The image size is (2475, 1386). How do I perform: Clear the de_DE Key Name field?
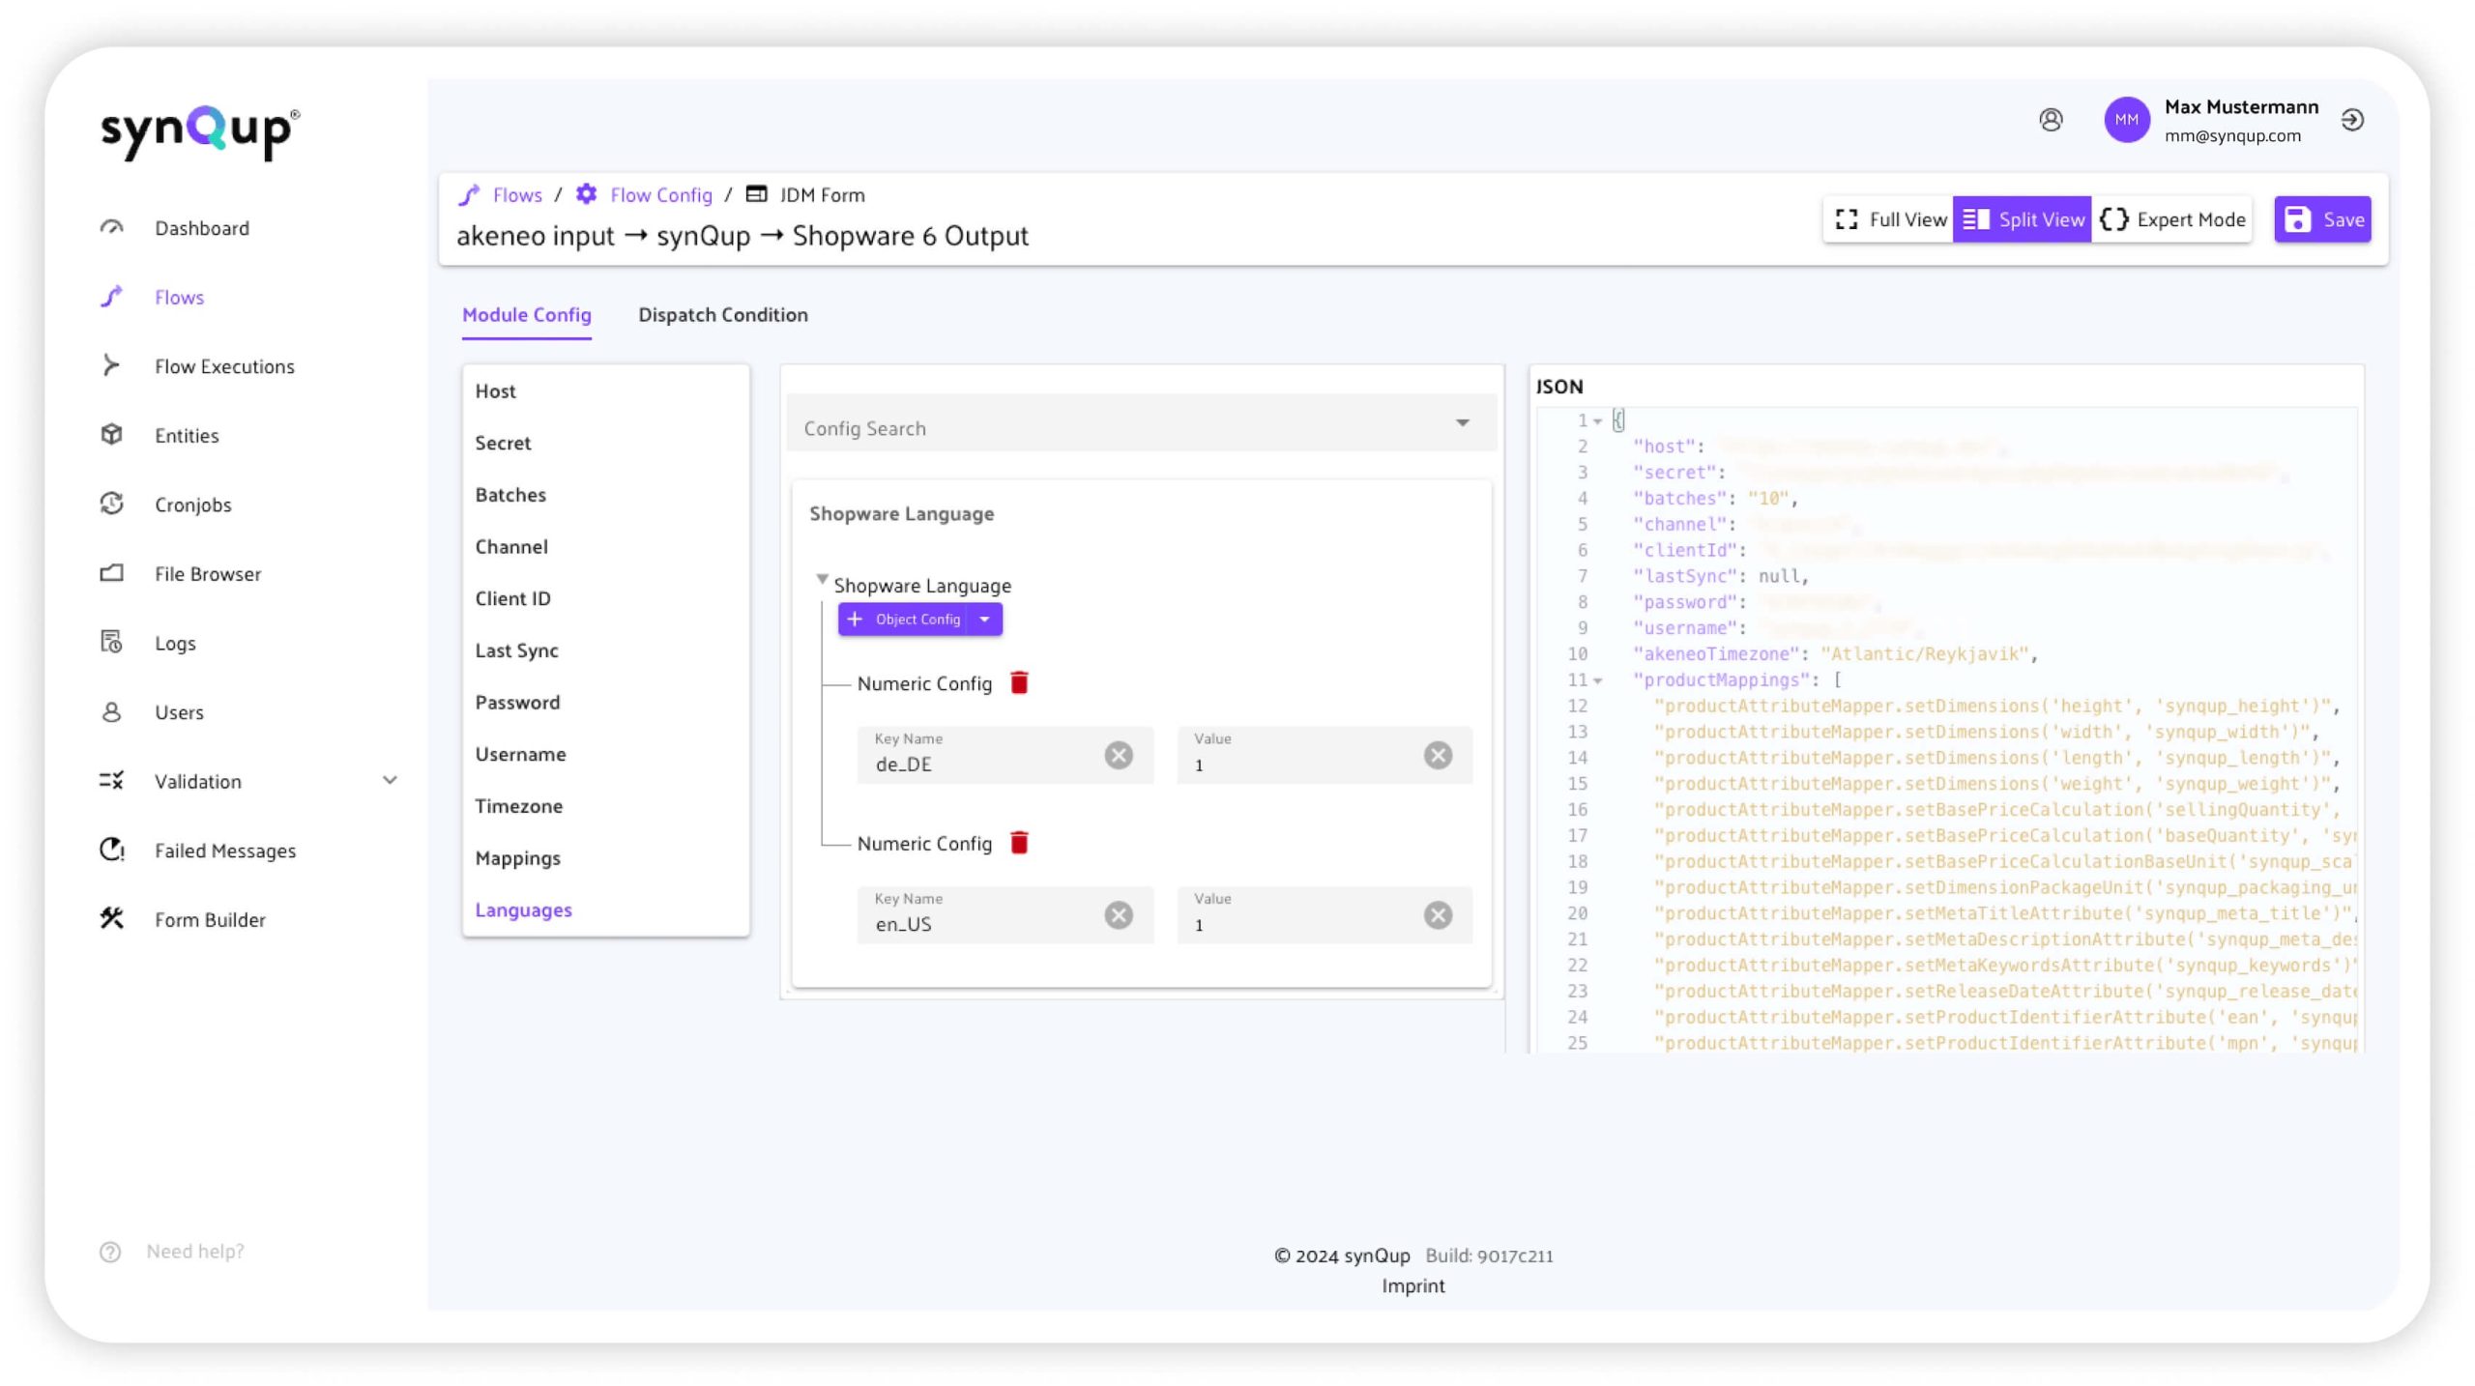click(1119, 755)
